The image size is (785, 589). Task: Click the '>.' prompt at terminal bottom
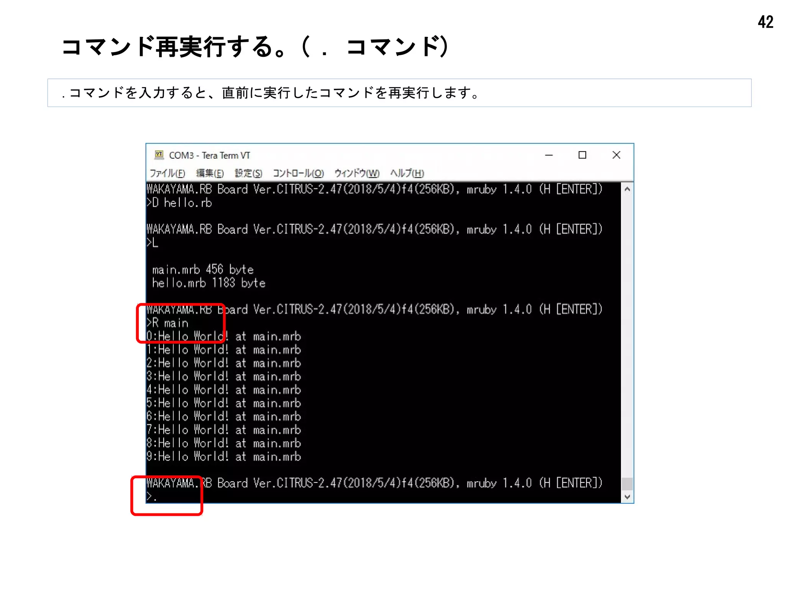[x=151, y=496]
